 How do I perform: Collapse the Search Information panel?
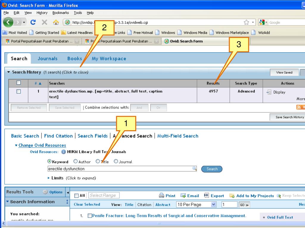pyautogui.click(x=7, y=202)
